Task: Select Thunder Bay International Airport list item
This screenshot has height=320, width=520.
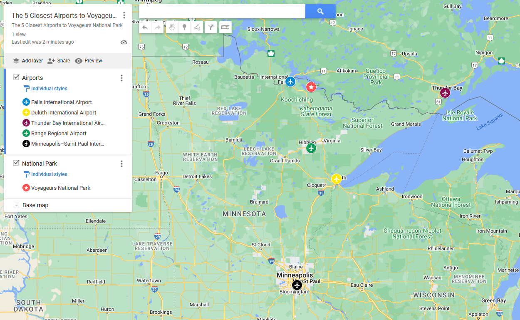Action: pyautogui.click(x=68, y=123)
